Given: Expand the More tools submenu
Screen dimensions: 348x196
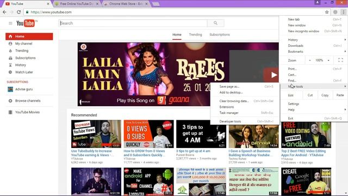Looking at the screenshot, I should tap(313, 87).
